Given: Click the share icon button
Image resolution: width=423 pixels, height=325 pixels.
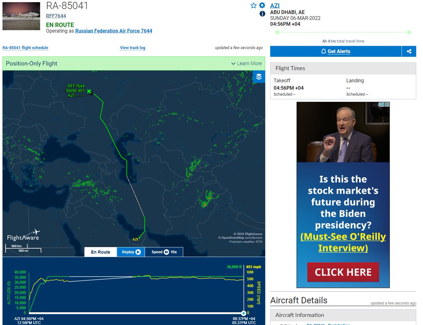Looking at the screenshot, I should click(409, 51).
